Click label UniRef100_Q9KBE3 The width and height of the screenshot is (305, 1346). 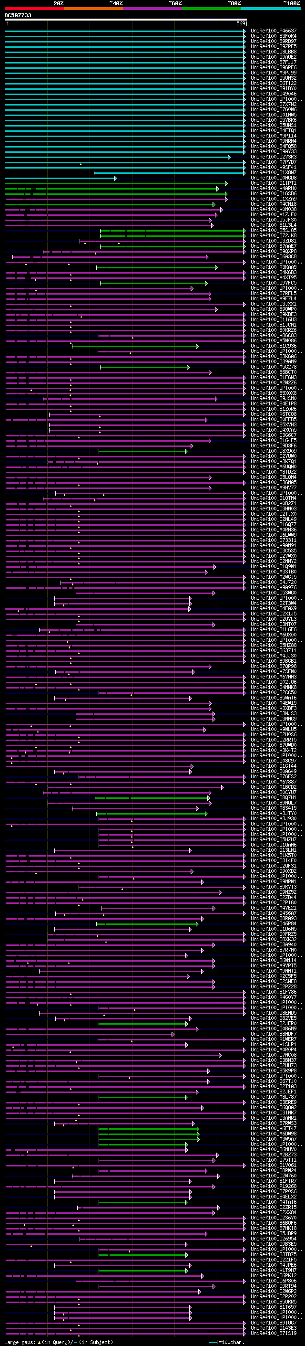click(x=274, y=315)
